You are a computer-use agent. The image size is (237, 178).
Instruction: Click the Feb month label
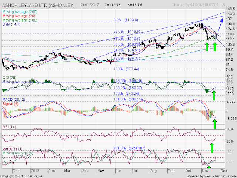pos(51,171)
